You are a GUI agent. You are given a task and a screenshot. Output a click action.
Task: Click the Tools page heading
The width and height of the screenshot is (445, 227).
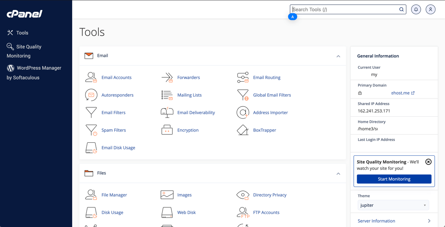click(92, 32)
